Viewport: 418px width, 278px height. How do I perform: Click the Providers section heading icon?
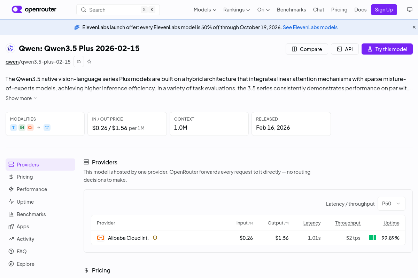pos(86,162)
